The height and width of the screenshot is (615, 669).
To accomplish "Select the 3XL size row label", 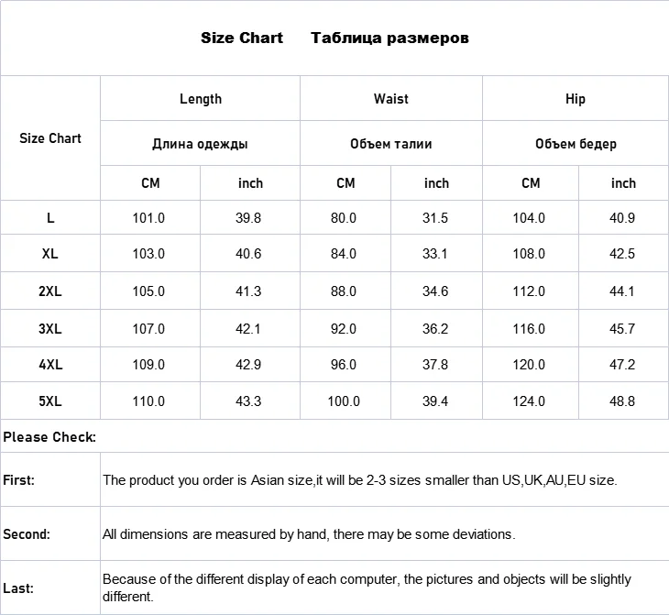I will (50, 328).
